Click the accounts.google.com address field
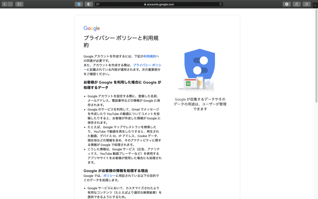Screen dimensions: 318x199 (x=159, y=4)
